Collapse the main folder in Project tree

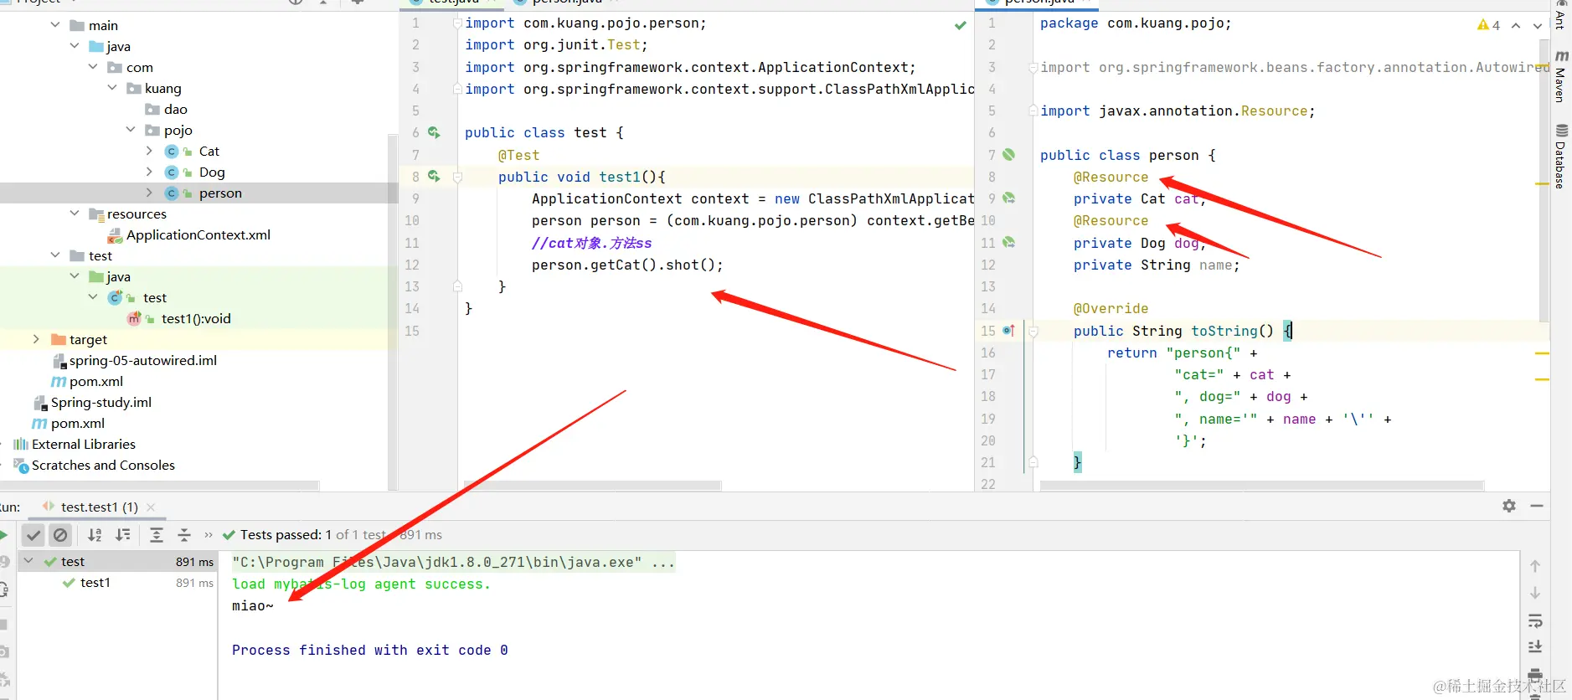[x=55, y=25]
